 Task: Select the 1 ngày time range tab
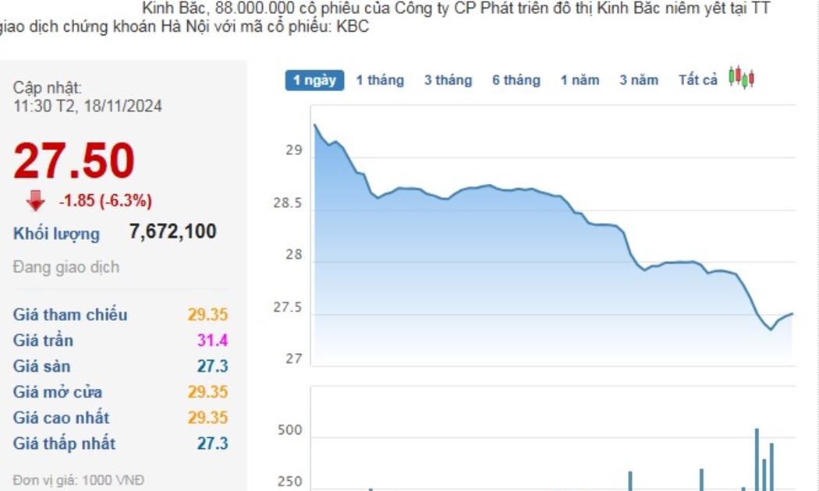(314, 80)
